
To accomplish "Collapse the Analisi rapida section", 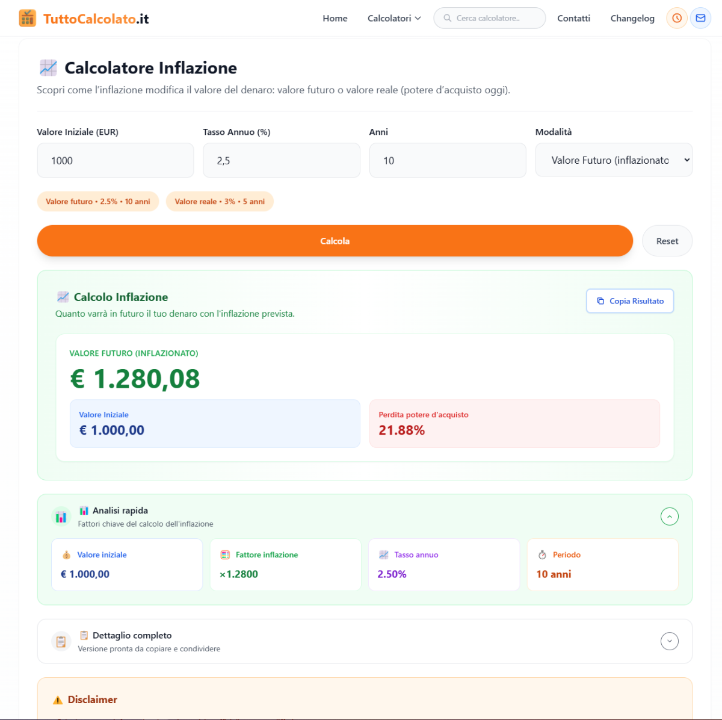I will point(669,517).
